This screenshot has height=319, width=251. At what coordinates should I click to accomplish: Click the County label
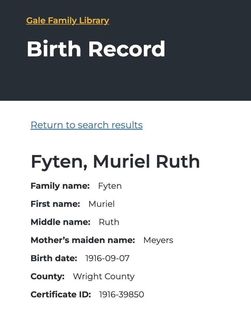click(47, 276)
